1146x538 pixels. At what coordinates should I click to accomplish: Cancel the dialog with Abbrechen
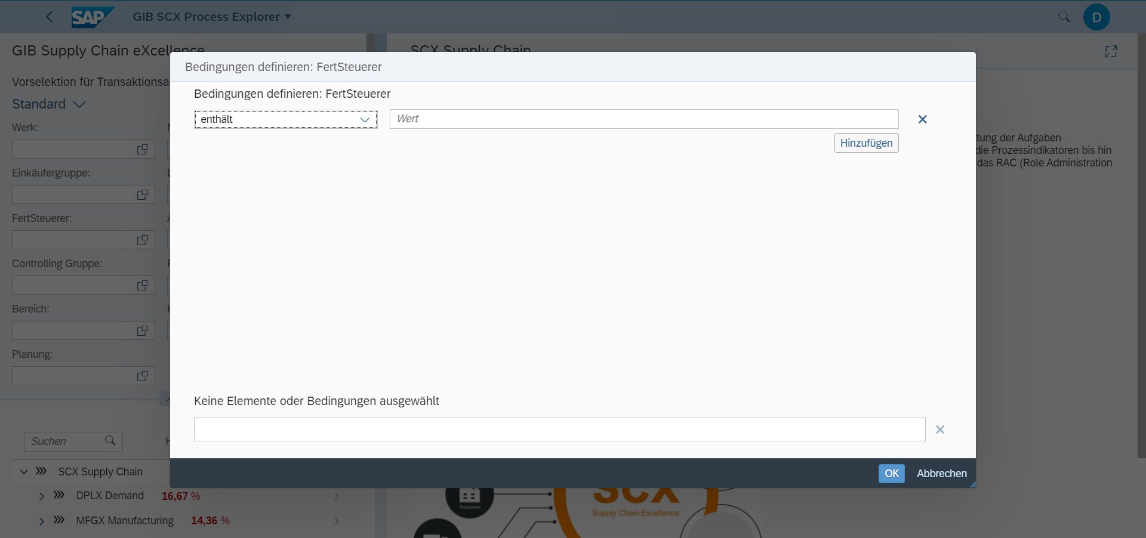point(941,474)
